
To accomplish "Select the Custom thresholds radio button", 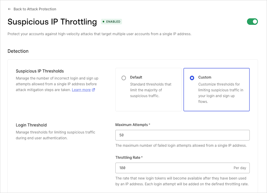I will click(192, 78).
